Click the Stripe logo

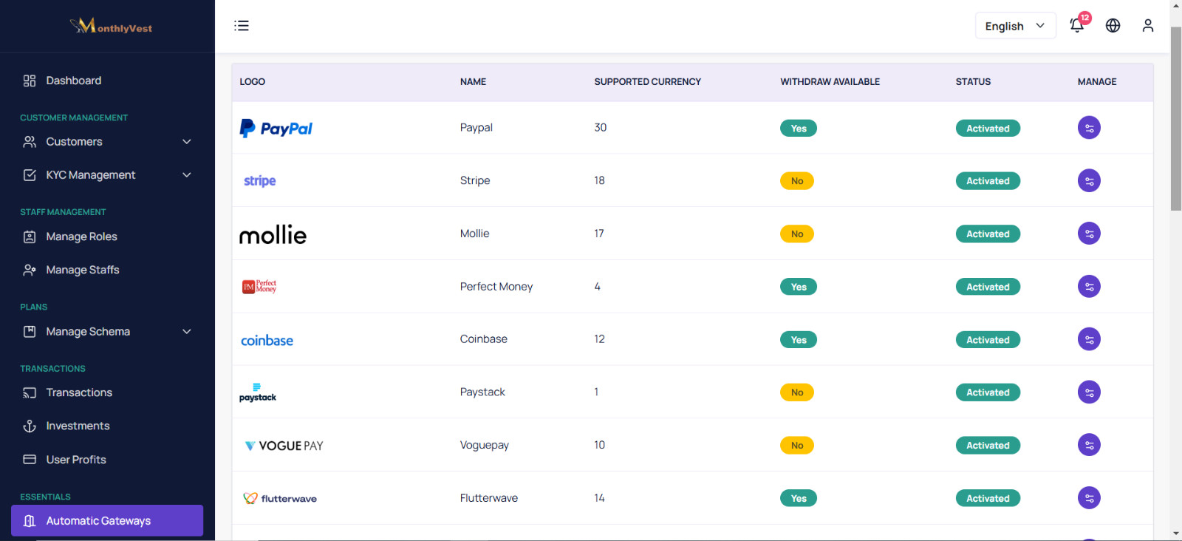(x=259, y=181)
